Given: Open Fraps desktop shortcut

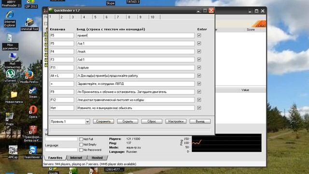Looking at the screenshot, I should 10,119.
